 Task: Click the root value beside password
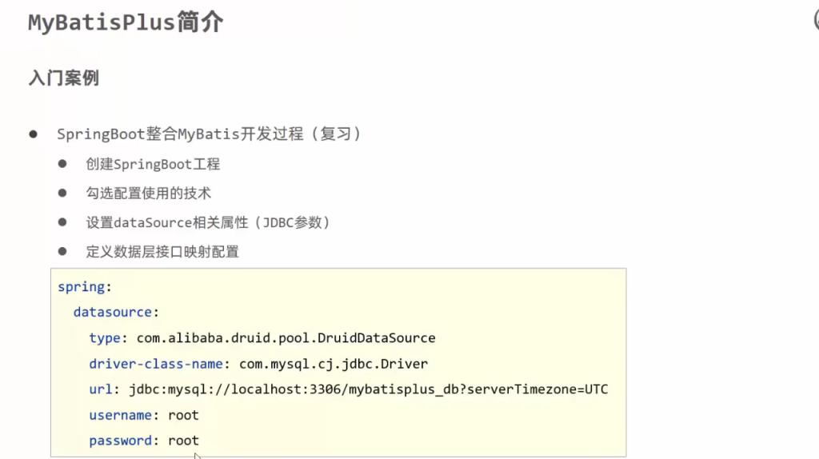pos(183,441)
